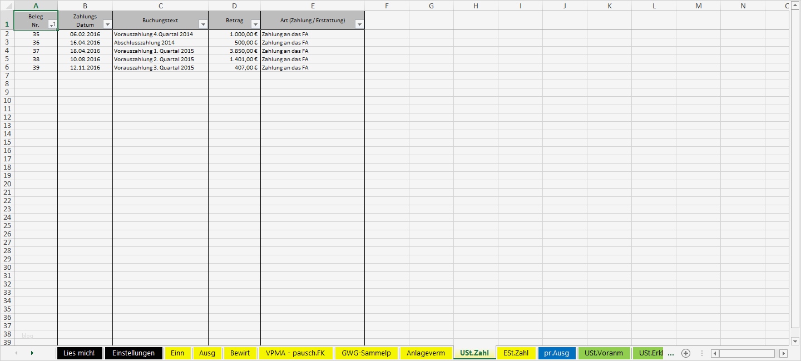This screenshot has width=801, height=361.
Task: Click amount cell 407,00 €
Action: [234, 67]
